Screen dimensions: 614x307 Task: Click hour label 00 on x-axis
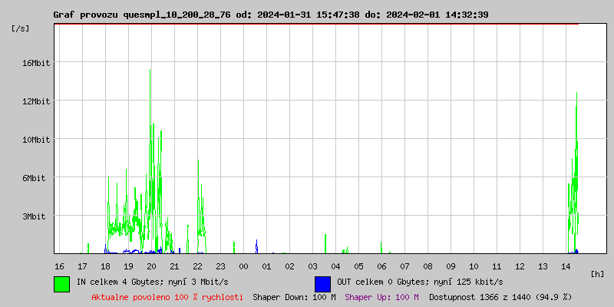[243, 266]
